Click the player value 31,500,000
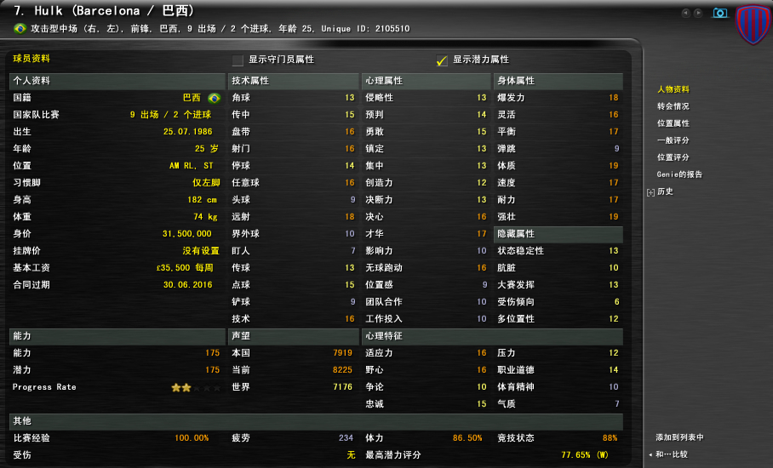 (x=186, y=233)
